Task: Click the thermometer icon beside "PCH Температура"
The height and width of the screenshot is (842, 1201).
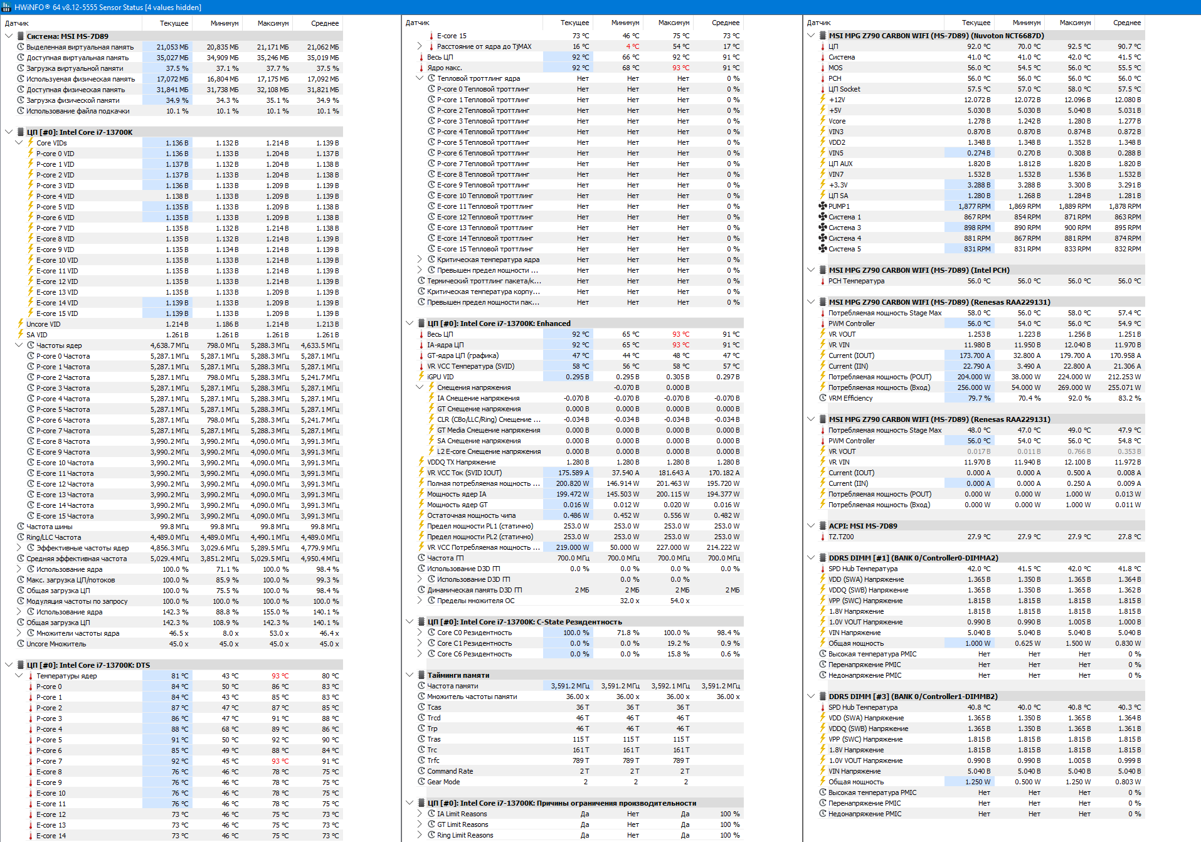Action: tap(823, 281)
